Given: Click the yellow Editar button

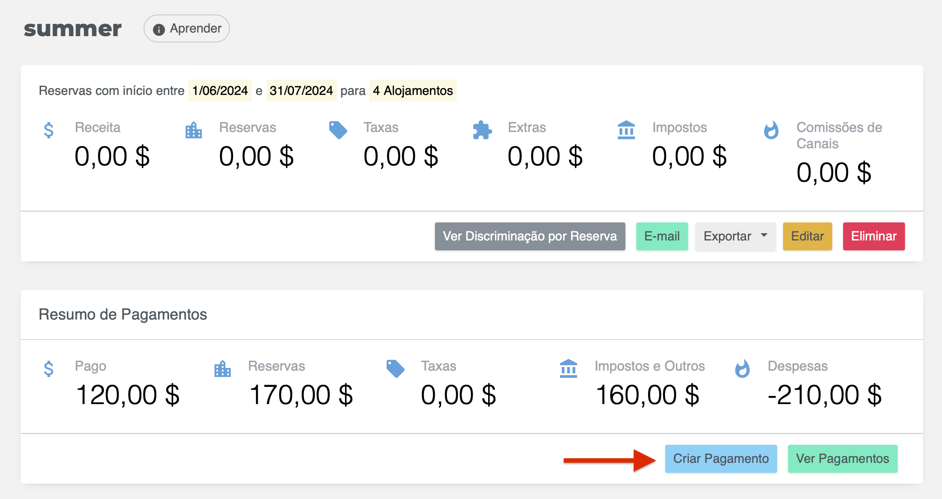Looking at the screenshot, I should [x=807, y=236].
